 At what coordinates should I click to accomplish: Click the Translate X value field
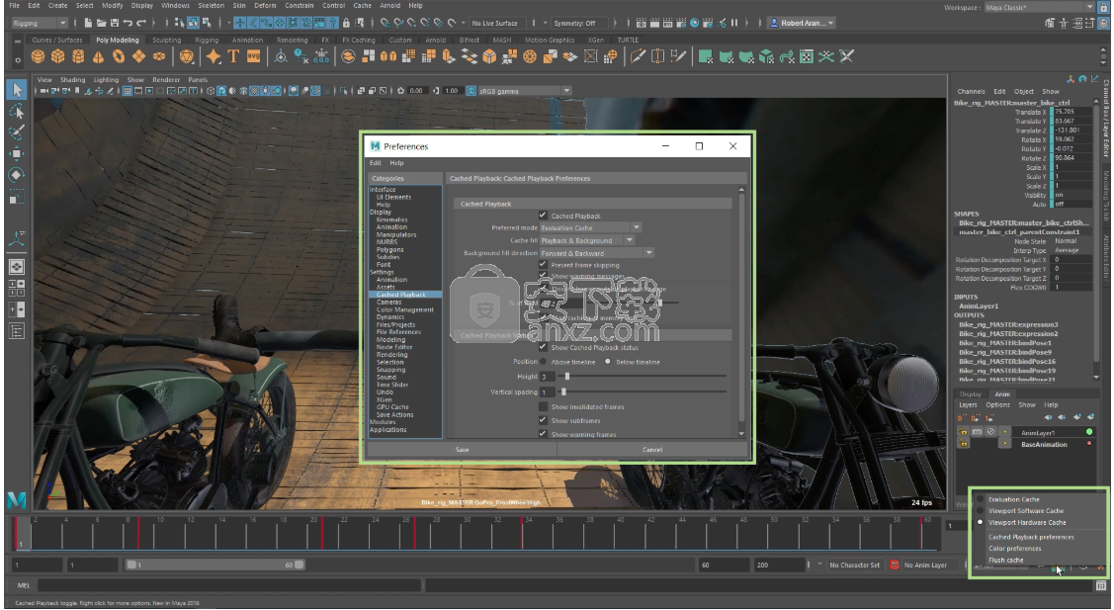pyautogui.click(x=1071, y=112)
